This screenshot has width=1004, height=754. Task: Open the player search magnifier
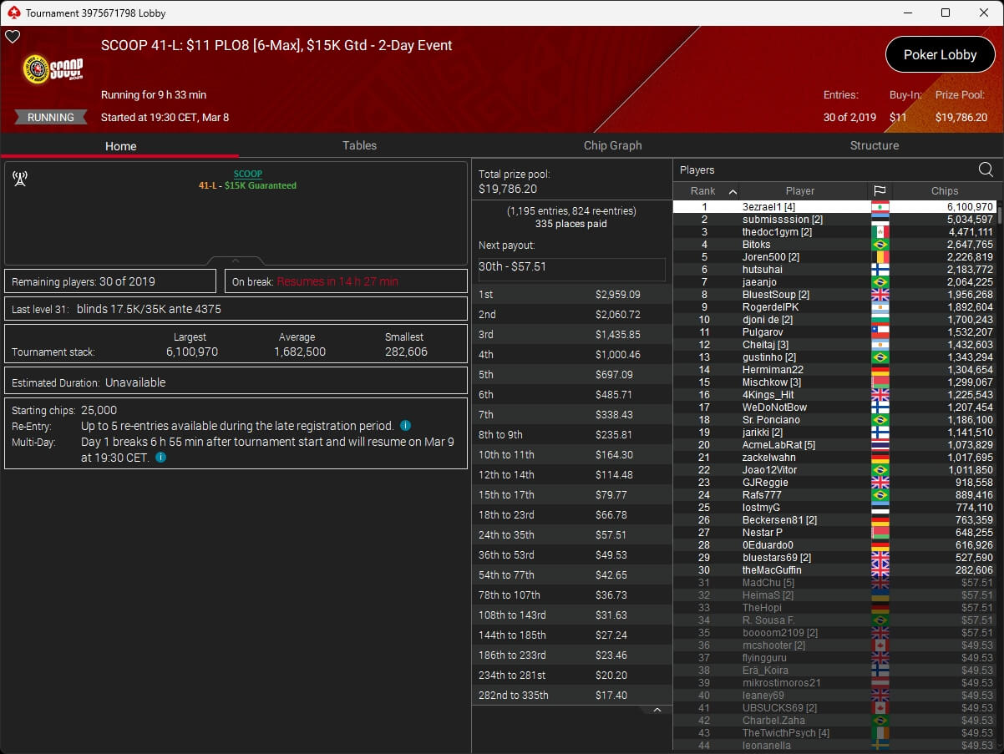986,170
